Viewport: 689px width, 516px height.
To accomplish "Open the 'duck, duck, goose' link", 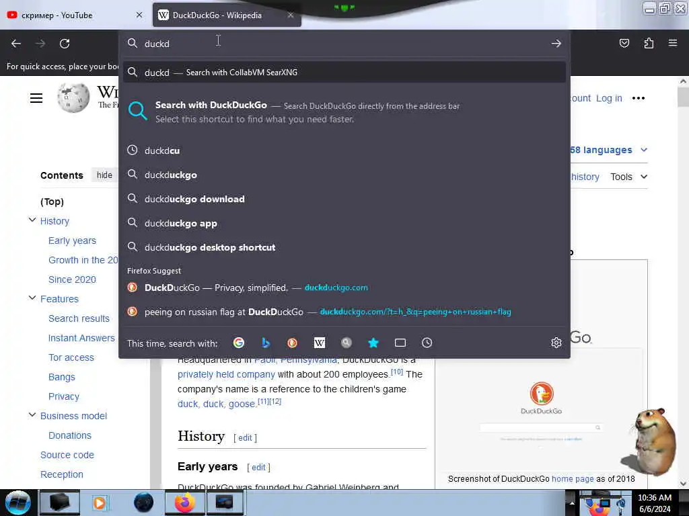I will point(217,404).
